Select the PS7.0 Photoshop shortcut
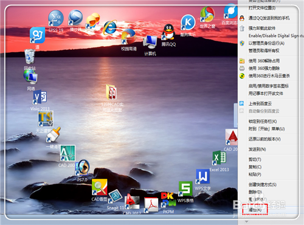This screenshot has height=225, width=304. [x=82, y=171]
